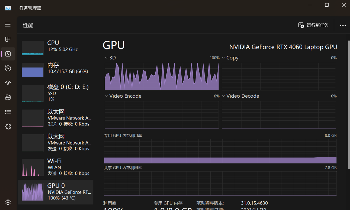
Task: Expand the 3D engine dropdown
Action: (x=110, y=58)
